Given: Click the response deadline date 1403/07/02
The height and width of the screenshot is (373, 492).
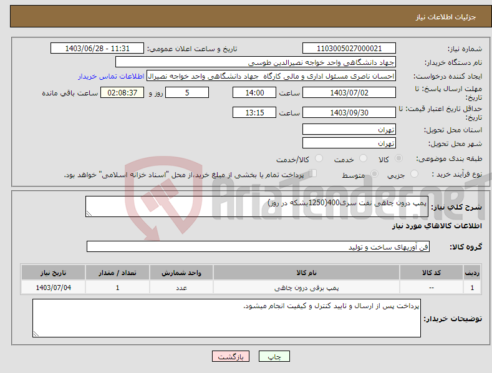Looking at the screenshot, I should click(x=349, y=92).
